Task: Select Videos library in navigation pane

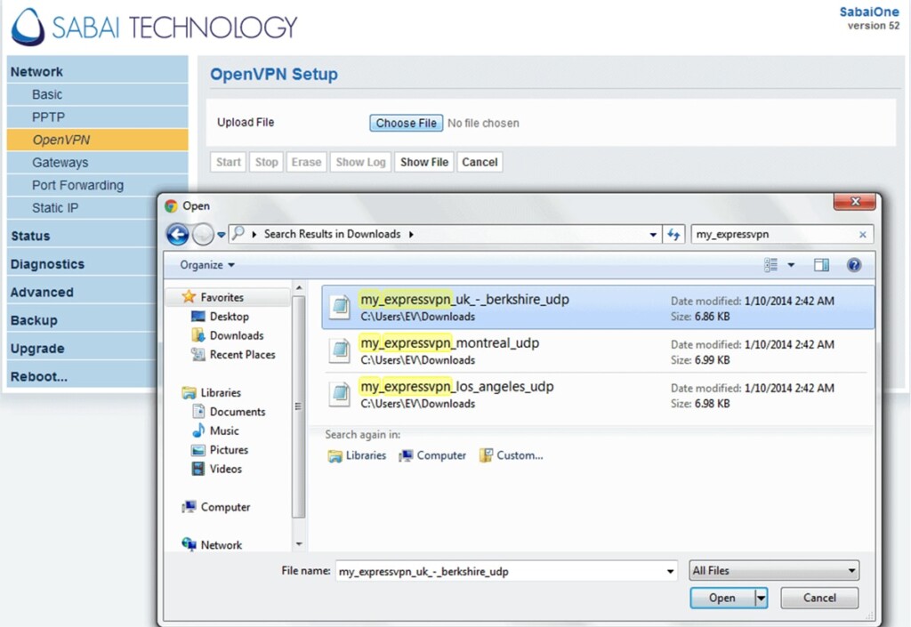Action: point(216,469)
